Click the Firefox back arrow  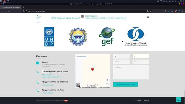pyautogui.click(x=2, y=11)
